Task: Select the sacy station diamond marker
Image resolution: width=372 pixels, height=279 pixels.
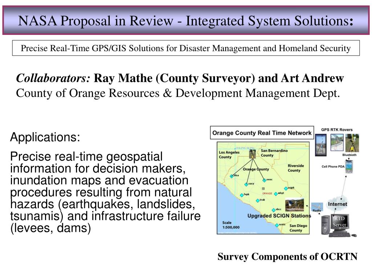Action: 246,184
